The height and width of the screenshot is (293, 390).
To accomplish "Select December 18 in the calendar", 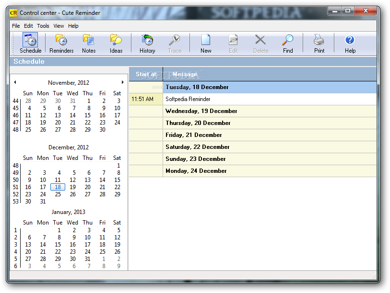I will [x=58, y=187].
